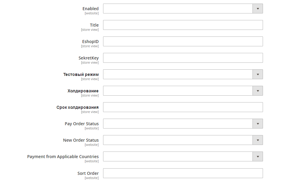Screen dimensions: 283x185
Task: Open the Холдирование dropdown arrow
Action: click(x=258, y=91)
